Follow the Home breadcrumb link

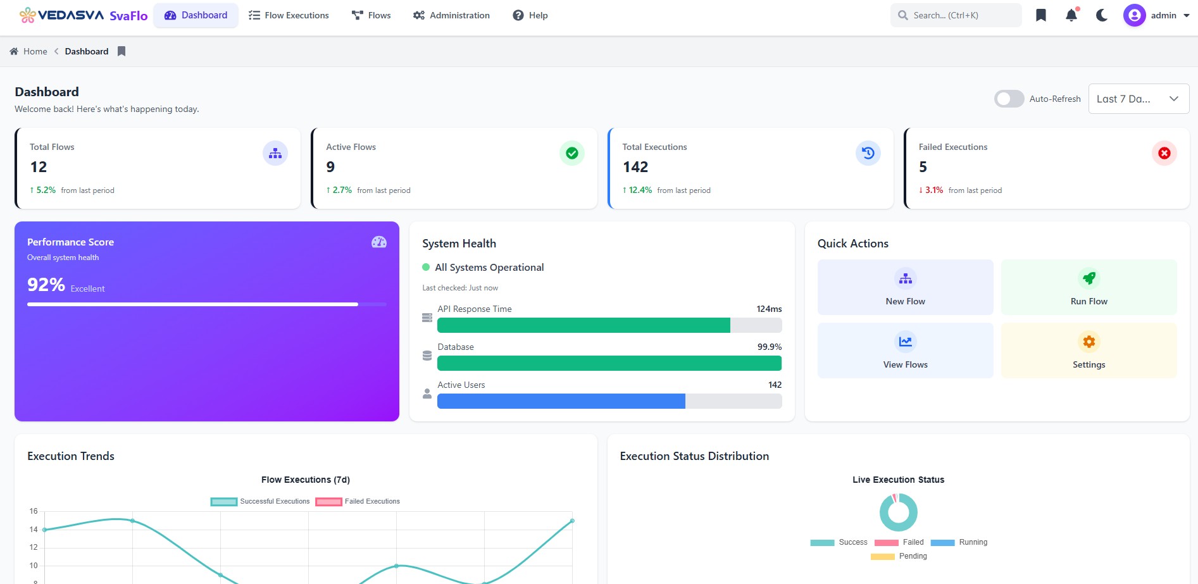tap(35, 51)
